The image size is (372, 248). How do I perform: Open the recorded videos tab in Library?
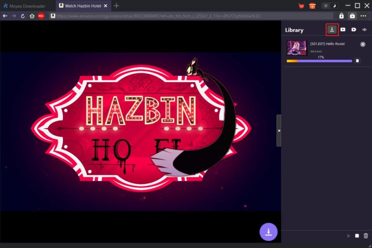pyautogui.click(x=354, y=30)
